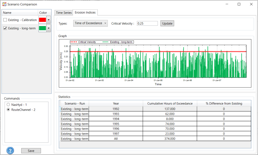This screenshot has height=155, width=258.
Task: Select the RouteChannel - 2 radio button
Action: (x=8, y=110)
